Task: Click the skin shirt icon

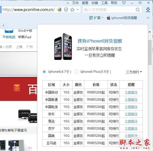Action: tap(124, 3)
